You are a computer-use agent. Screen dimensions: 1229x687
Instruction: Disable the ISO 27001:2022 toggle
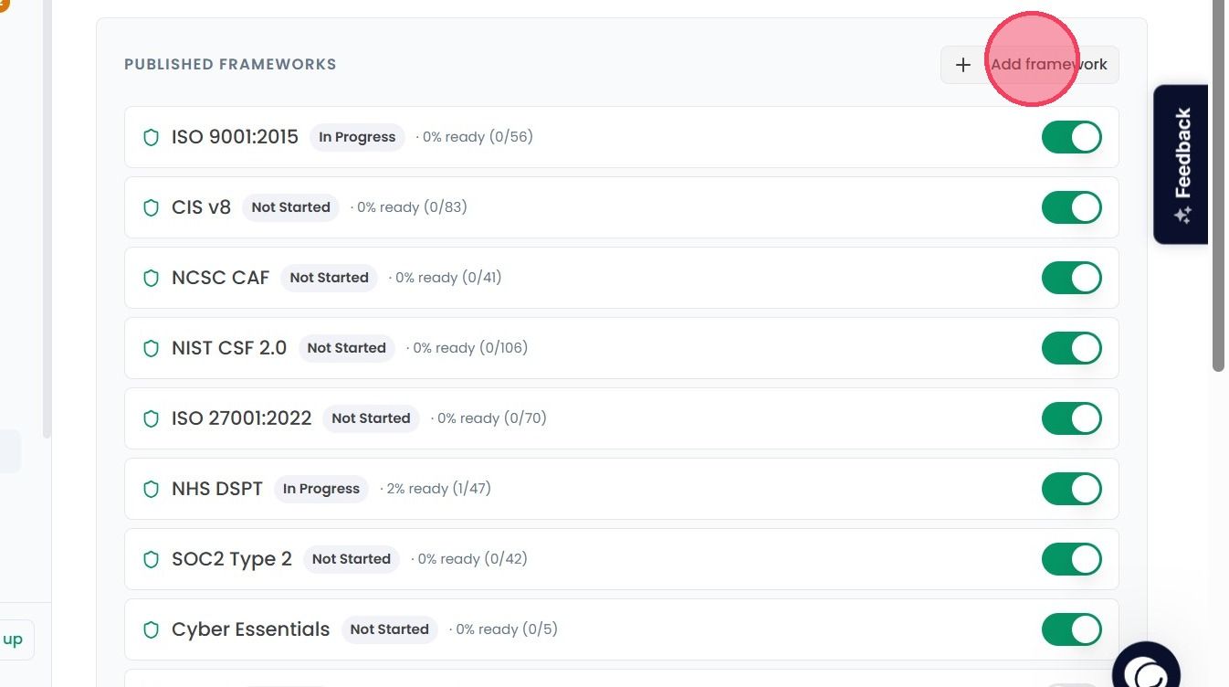point(1072,418)
